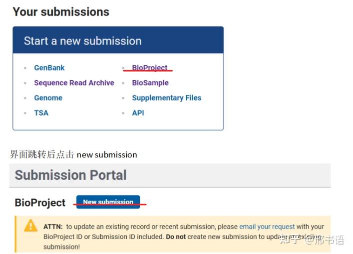Click the Chinese instruction text line

(73, 154)
